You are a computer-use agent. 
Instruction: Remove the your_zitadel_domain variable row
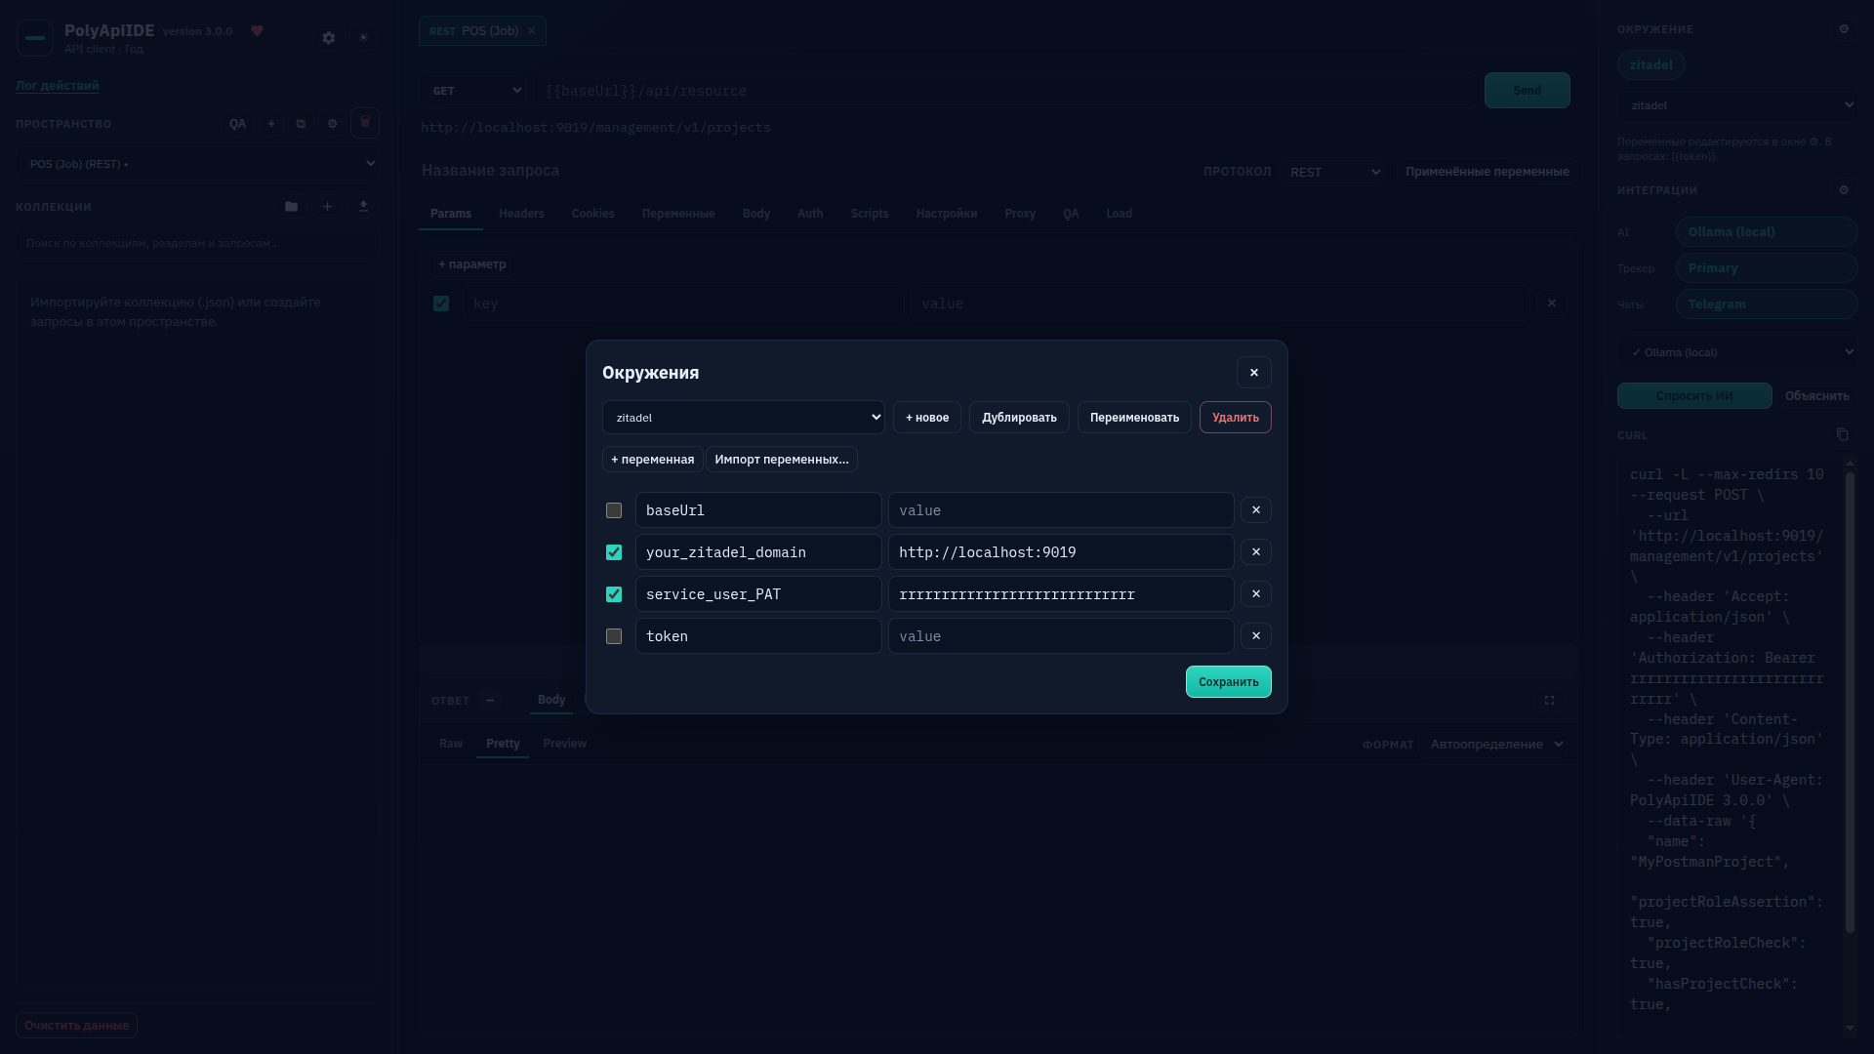(x=1255, y=552)
